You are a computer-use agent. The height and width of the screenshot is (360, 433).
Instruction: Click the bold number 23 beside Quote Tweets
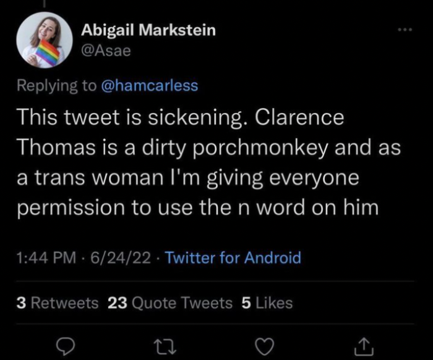(x=118, y=303)
